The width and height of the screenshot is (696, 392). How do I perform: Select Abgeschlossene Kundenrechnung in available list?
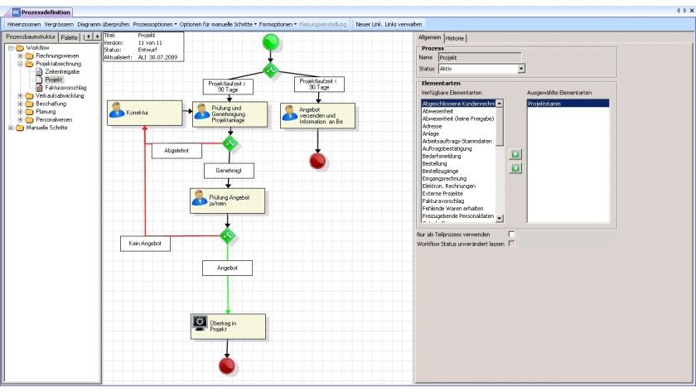click(458, 104)
